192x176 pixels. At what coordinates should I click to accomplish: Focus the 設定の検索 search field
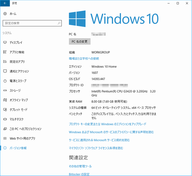pyautogui.click(x=32, y=23)
